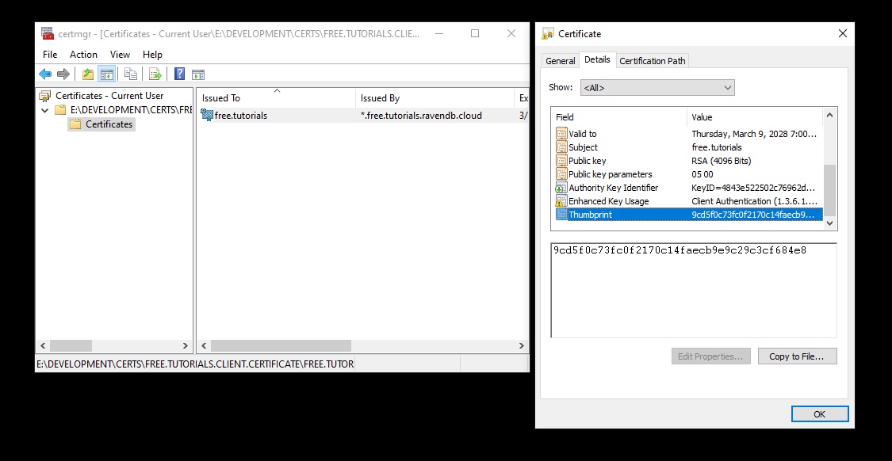Screen dimensions: 892x461
Task: Click the free.tutorials certificate icon in list
Action: pyautogui.click(x=207, y=116)
